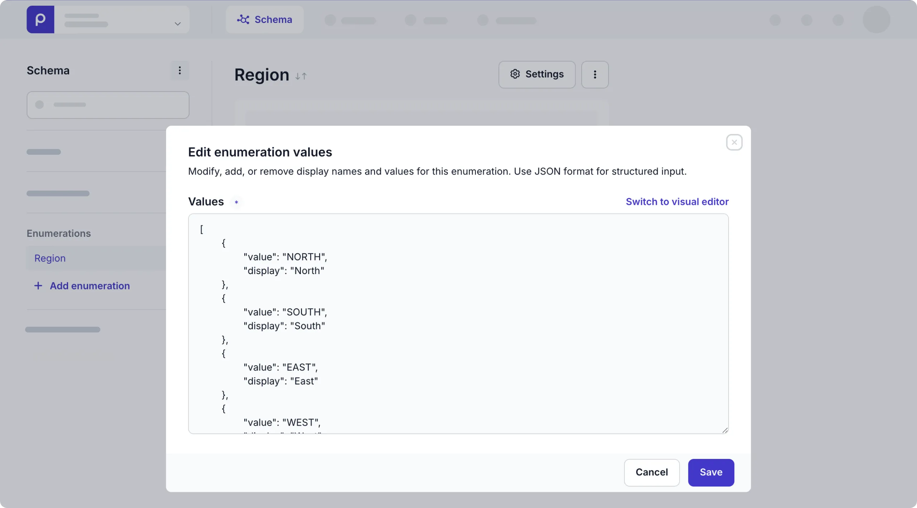Click the purple P logo icon
Viewport: 917px width, 508px height.
click(40, 19)
